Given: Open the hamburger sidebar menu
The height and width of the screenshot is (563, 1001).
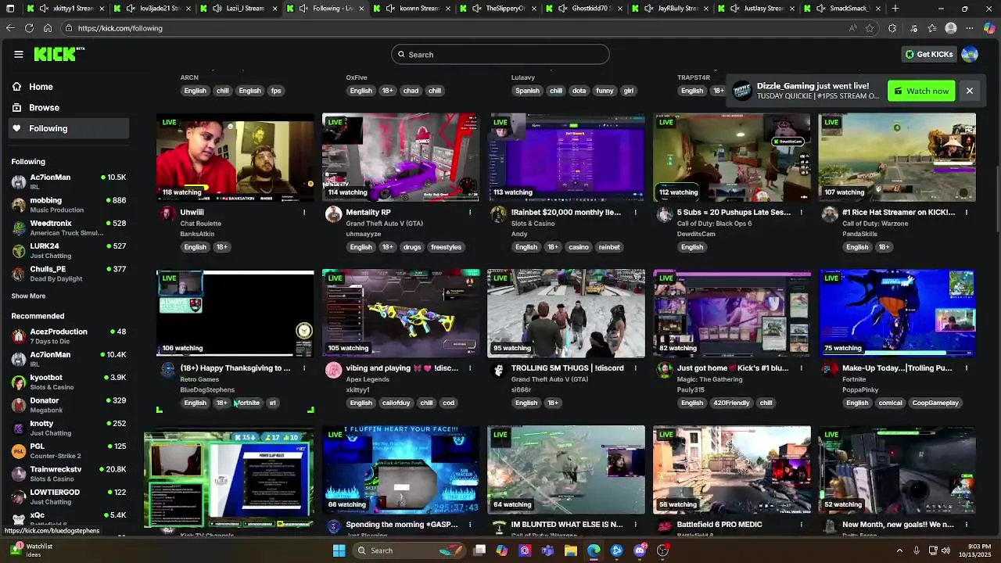Looking at the screenshot, I should (x=18, y=54).
